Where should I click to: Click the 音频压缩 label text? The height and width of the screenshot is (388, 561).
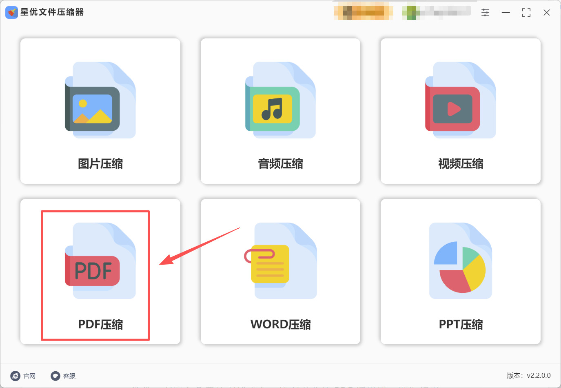click(280, 164)
